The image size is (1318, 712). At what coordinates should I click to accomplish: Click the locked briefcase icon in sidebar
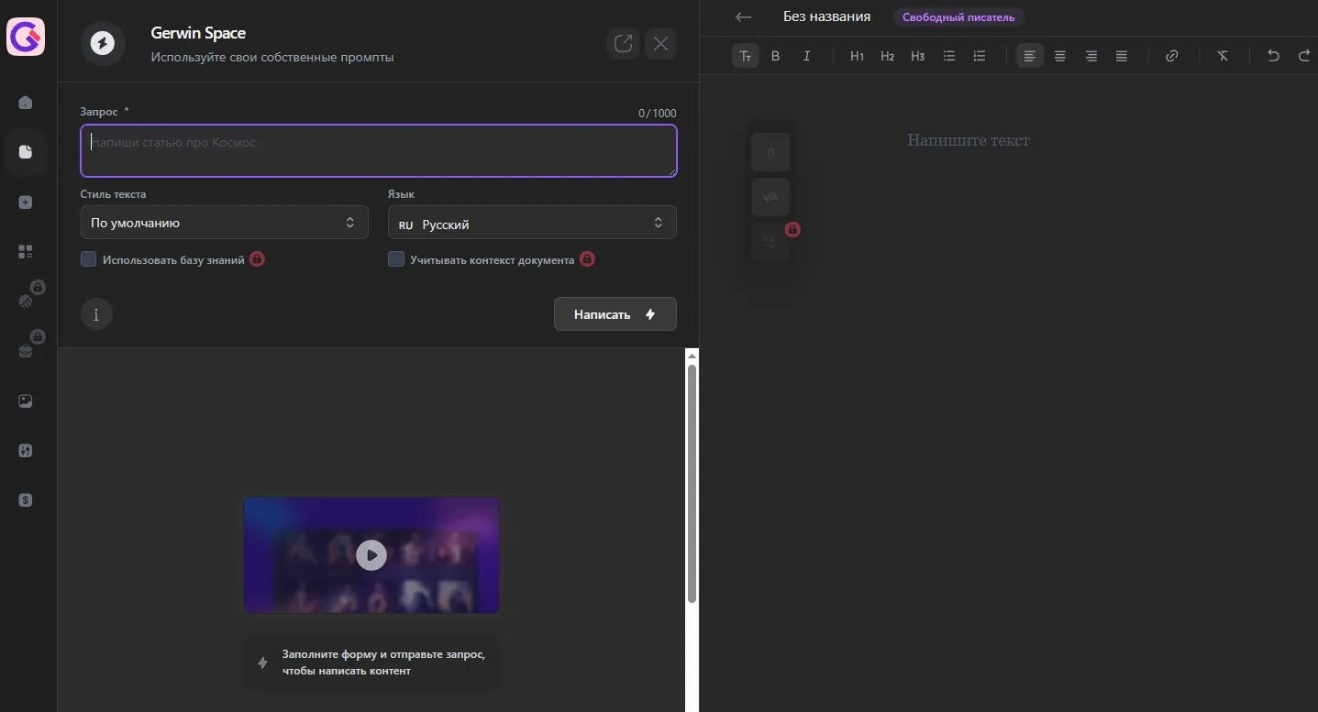(26, 350)
